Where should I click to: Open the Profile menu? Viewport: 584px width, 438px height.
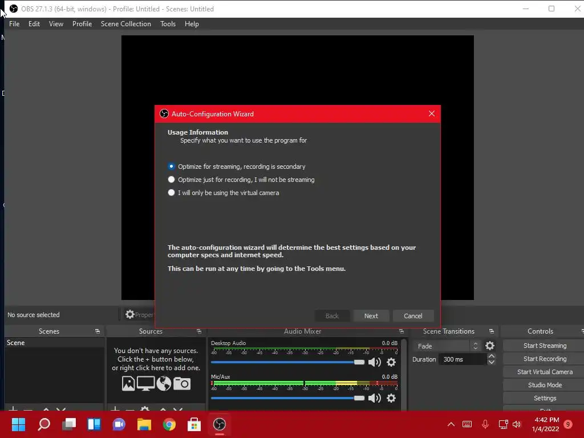point(82,24)
